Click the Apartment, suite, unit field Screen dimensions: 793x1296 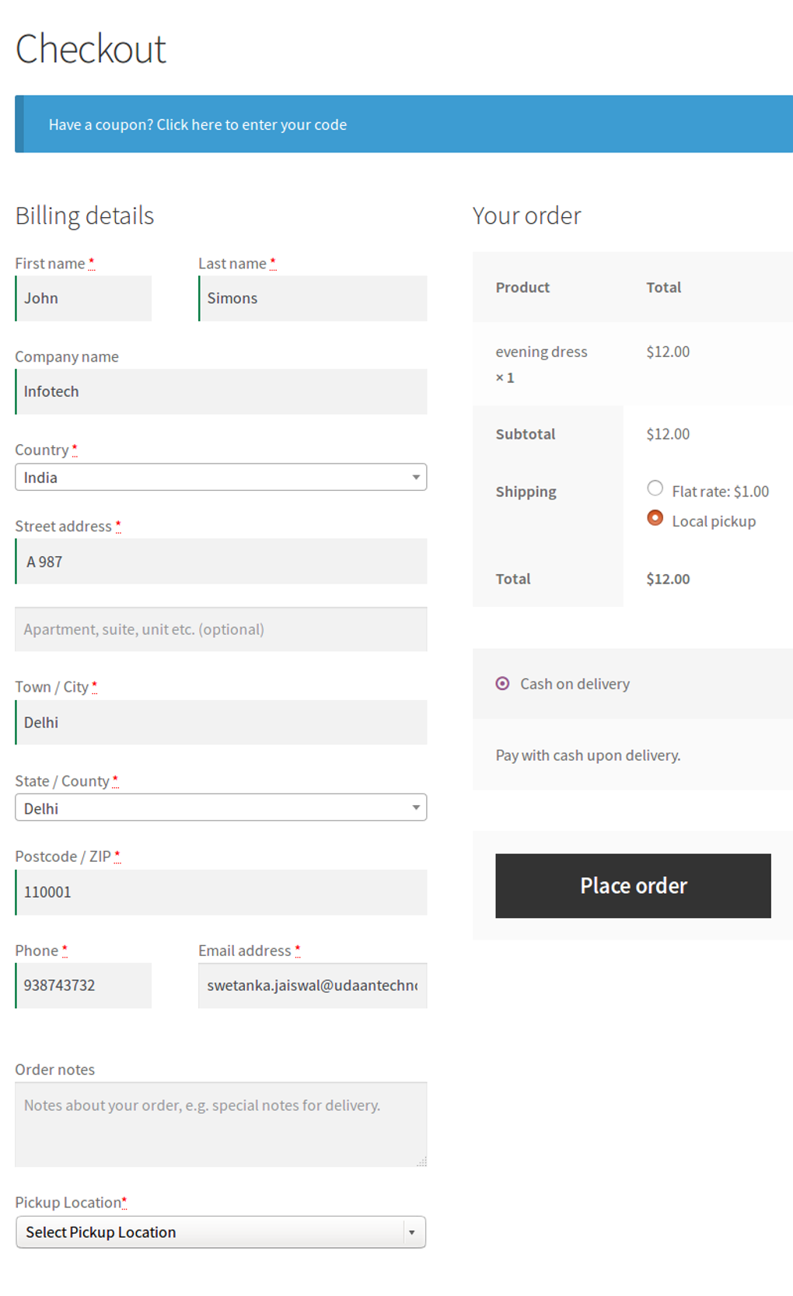pos(221,629)
